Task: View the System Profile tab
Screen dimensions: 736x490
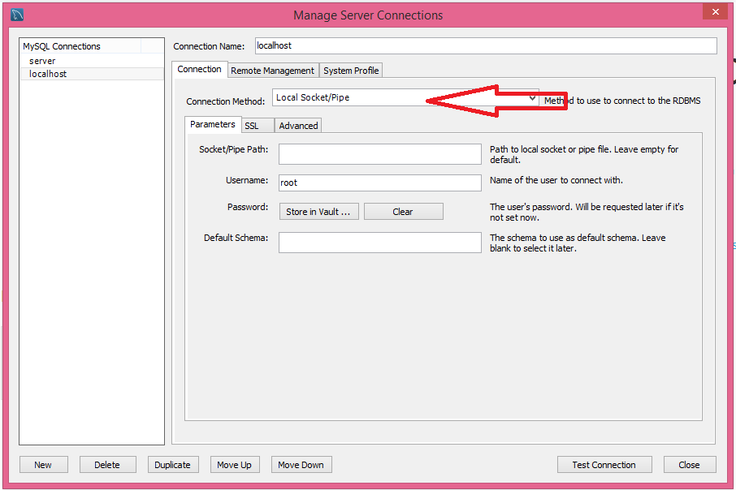Action: 350,70
